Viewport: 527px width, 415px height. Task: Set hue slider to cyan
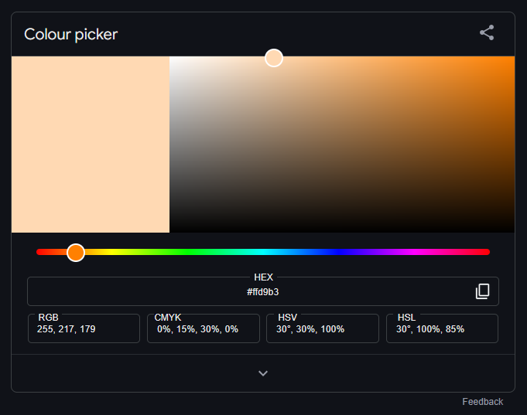pyautogui.click(x=263, y=252)
